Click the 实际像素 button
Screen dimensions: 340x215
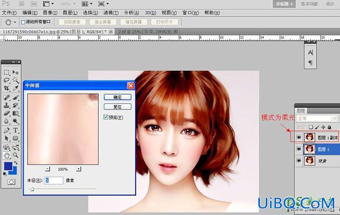(72, 22)
